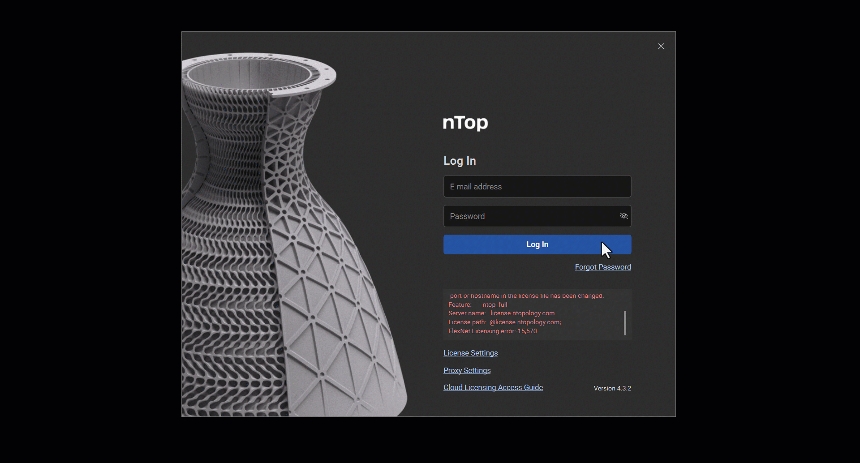The width and height of the screenshot is (860, 463).
Task: Grab the error message scrollbar thumb
Action: click(625, 323)
